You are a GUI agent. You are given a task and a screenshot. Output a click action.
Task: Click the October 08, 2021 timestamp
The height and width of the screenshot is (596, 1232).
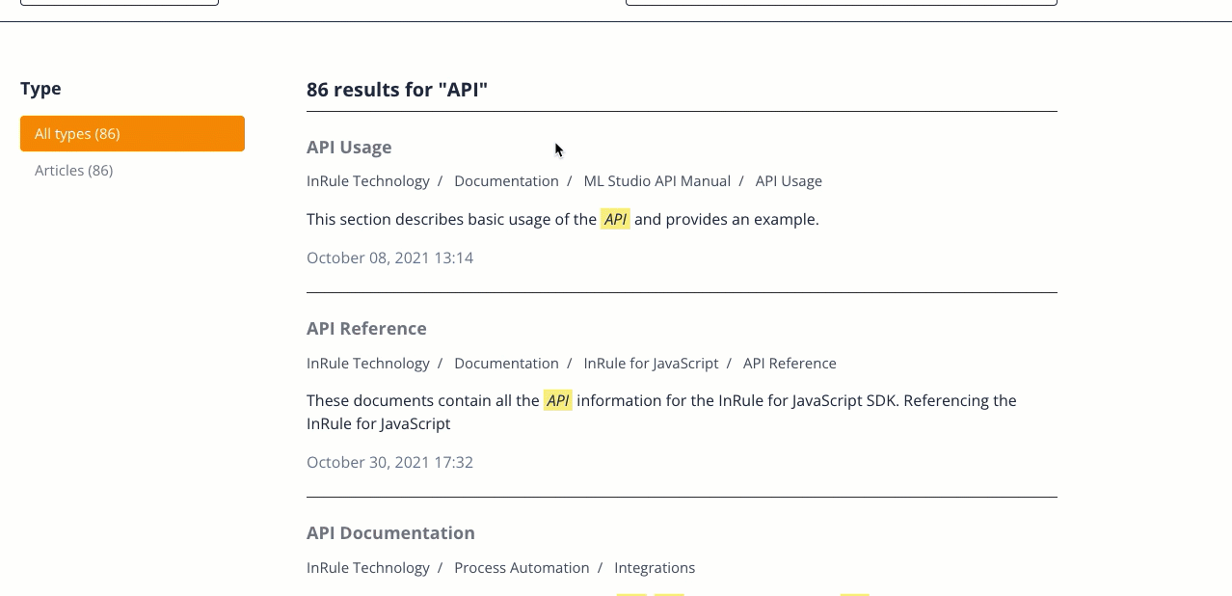pos(389,257)
